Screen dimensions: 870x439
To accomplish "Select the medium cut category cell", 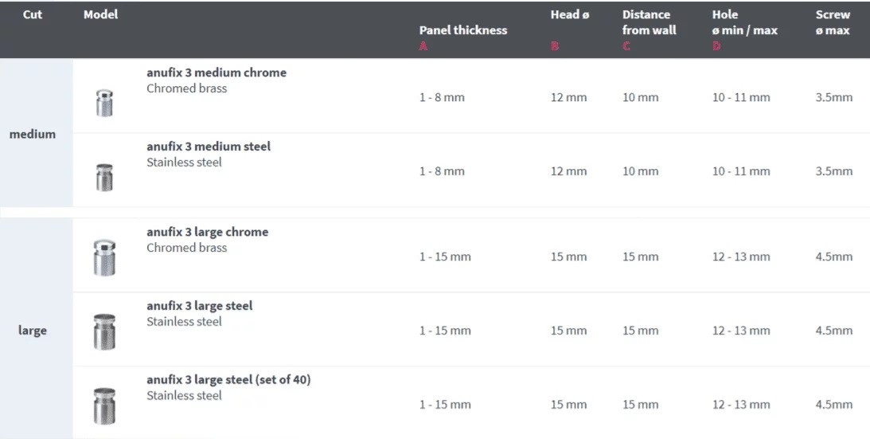I will [x=33, y=134].
